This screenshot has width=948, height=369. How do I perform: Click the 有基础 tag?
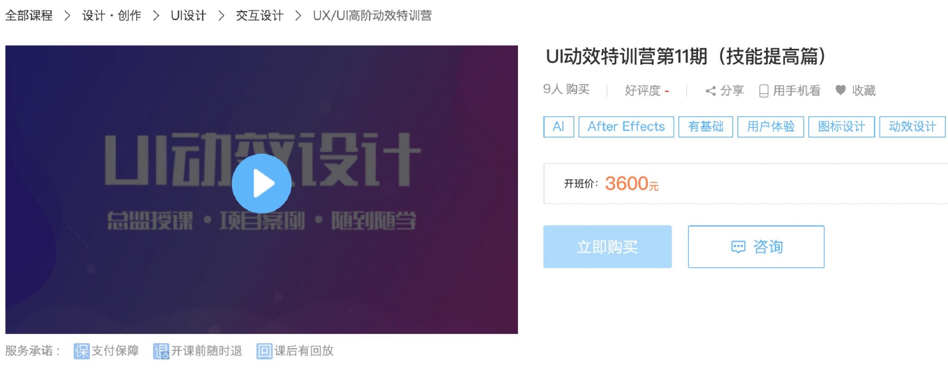[705, 127]
